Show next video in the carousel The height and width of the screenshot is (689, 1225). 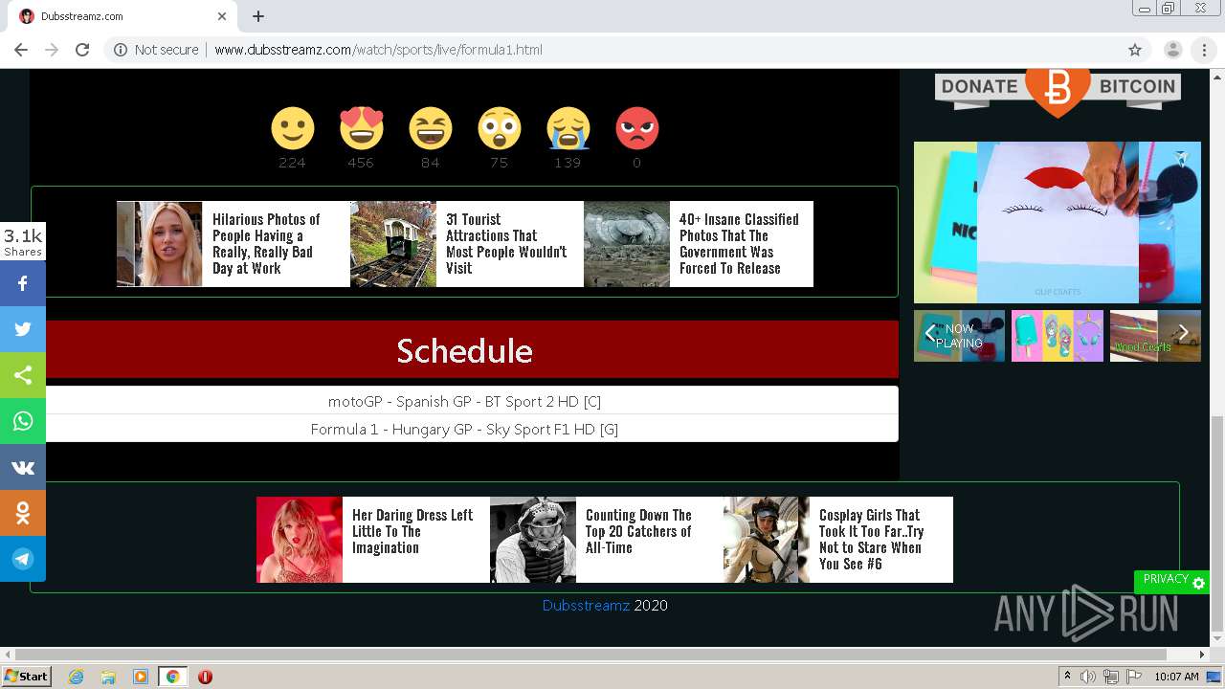1184,333
